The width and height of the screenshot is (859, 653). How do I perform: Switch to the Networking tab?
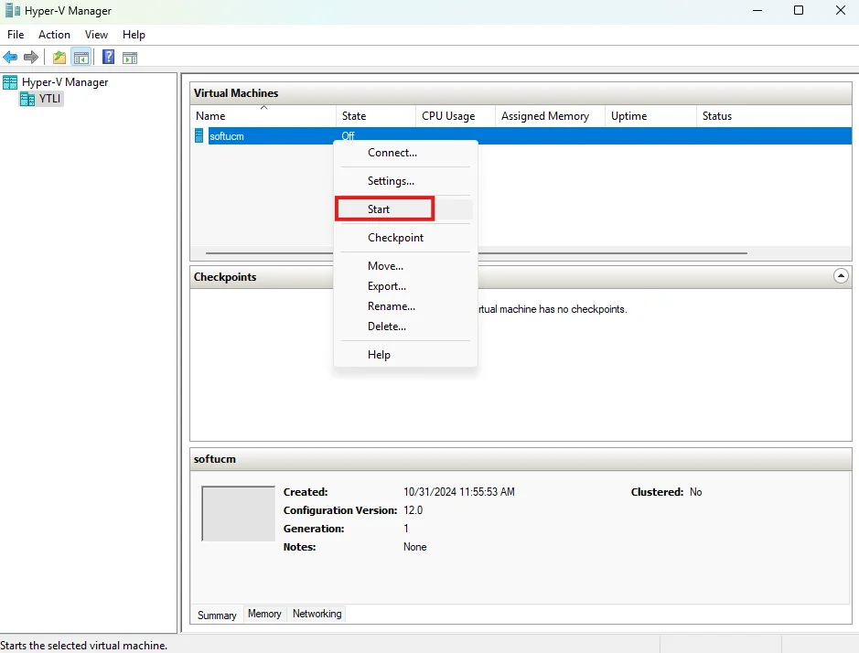(317, 614)
